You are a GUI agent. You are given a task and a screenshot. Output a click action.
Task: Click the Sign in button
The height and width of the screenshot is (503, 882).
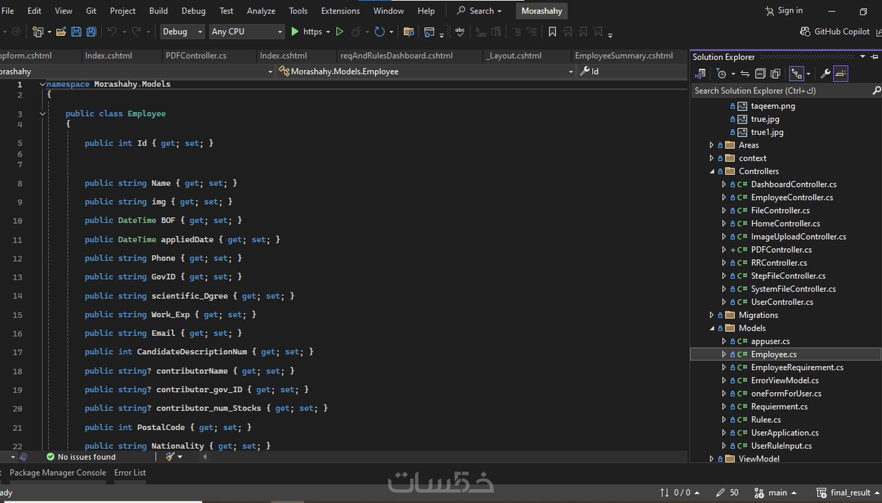[x=784, y=10]
